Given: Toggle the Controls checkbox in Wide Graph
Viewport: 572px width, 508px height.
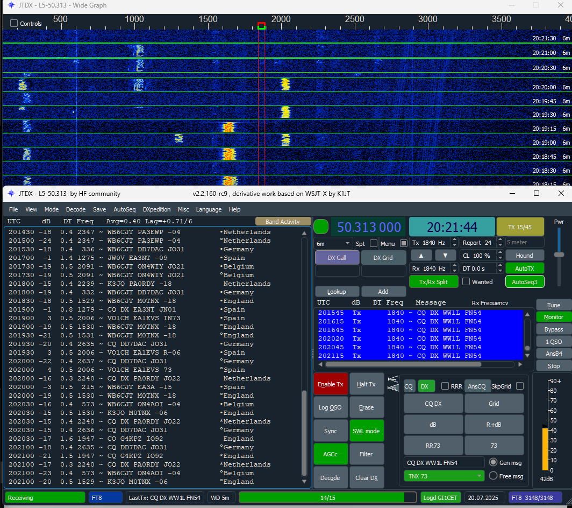Looking at the screenshot, I should coord(14,23).
